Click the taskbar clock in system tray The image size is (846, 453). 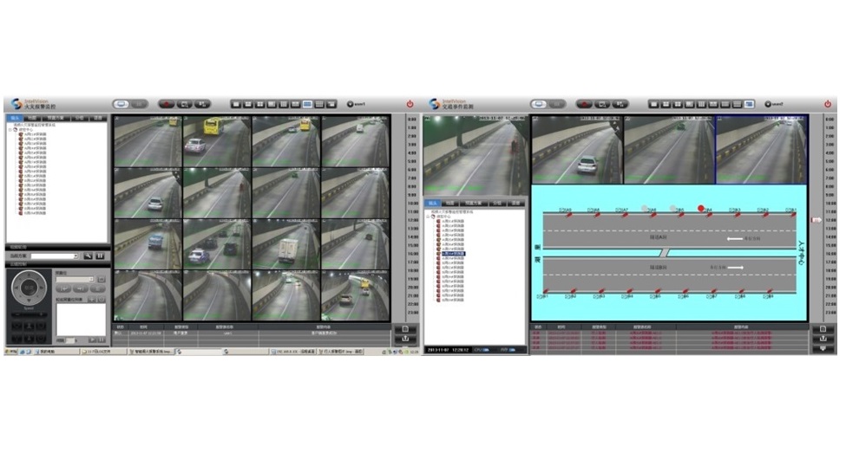tap(414, 351)
